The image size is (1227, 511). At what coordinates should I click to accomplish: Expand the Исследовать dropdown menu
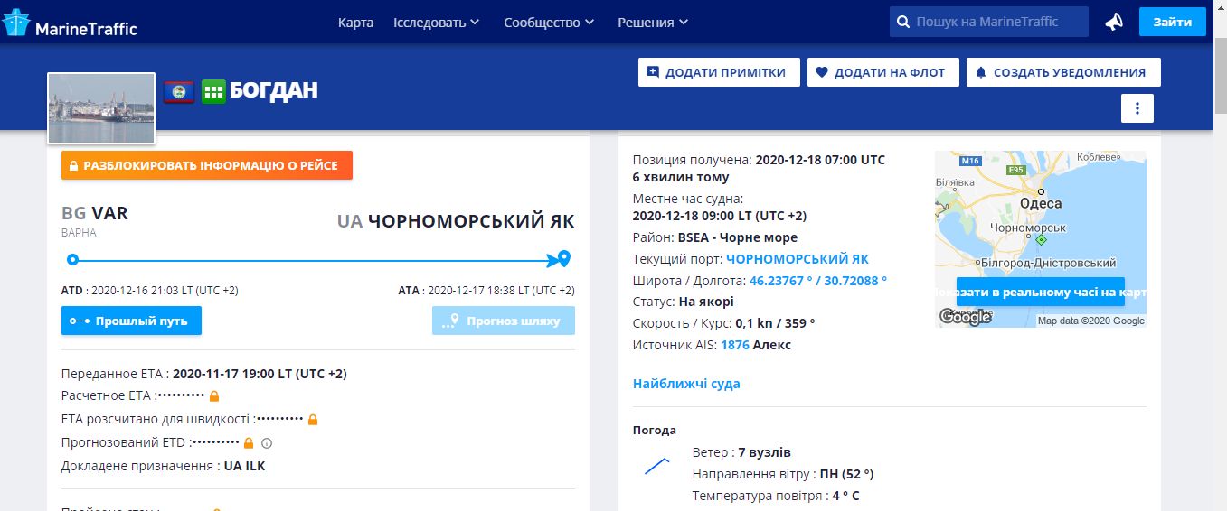437,23
